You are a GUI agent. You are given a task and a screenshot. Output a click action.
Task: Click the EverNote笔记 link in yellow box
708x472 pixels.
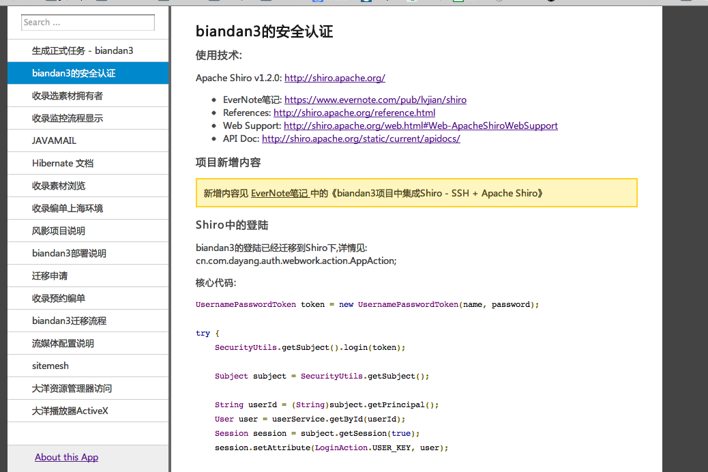coord(280,193)
